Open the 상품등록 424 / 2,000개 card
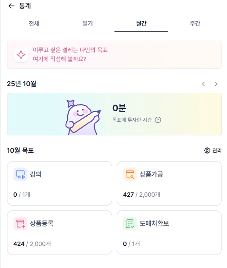Viewport: 227px width, 268px height. (60, 233)
